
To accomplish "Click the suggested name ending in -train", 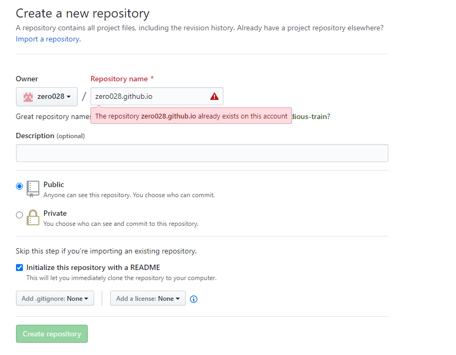I will coord(310,116).
